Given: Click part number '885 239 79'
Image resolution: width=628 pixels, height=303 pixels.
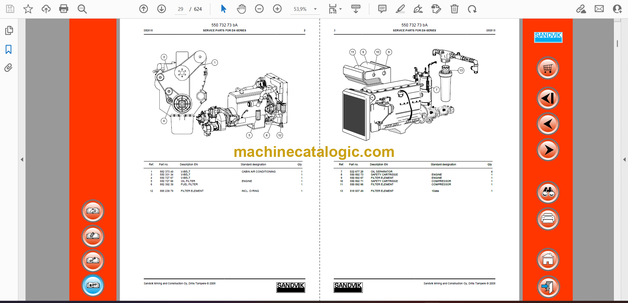Looking at the screenshot, I should (x=166, y=191).
